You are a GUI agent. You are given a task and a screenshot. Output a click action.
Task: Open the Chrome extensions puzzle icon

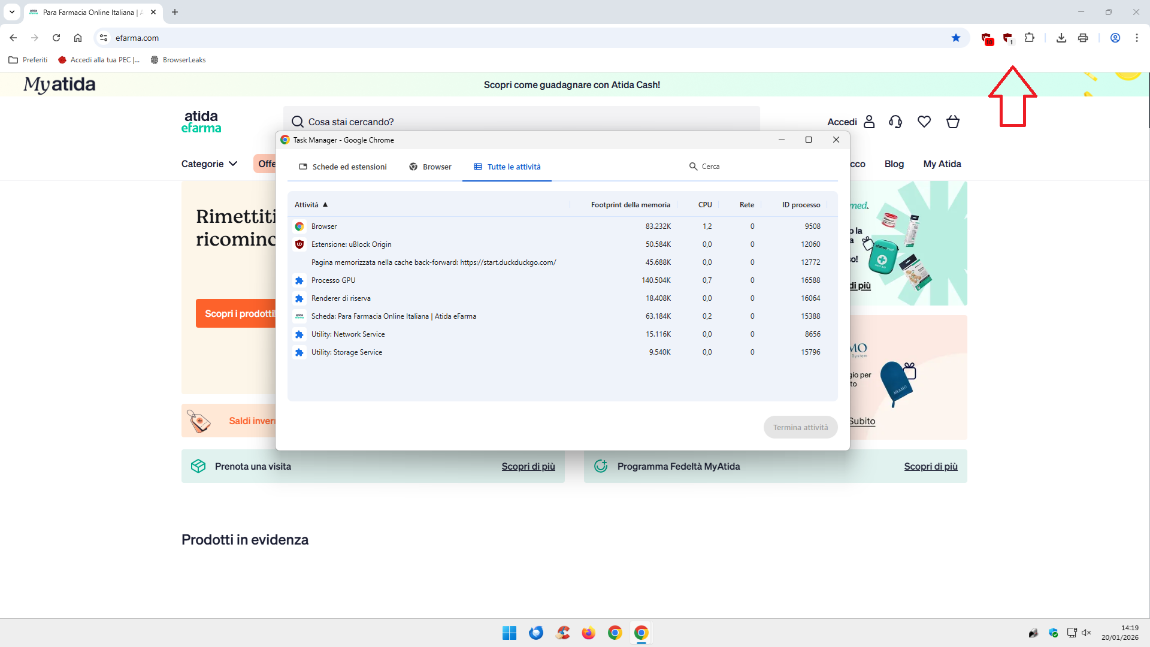1029,38
